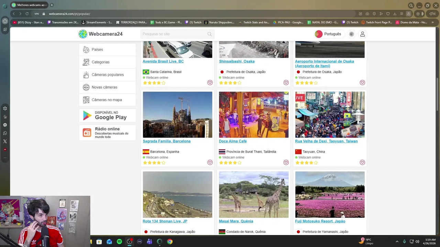Open the Masai Mara, Quênia link

tap(236, 221)
